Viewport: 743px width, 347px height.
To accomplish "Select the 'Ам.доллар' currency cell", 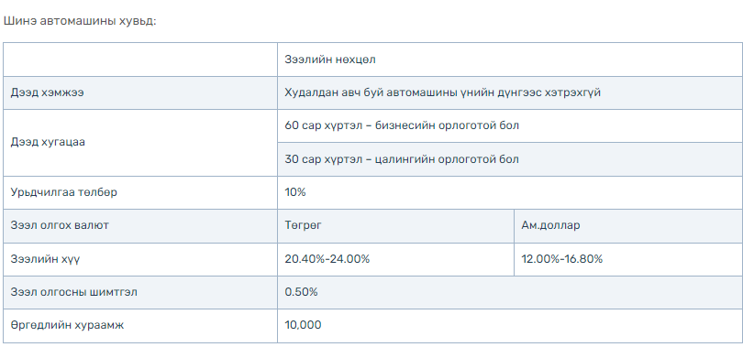I will point(628,225).
